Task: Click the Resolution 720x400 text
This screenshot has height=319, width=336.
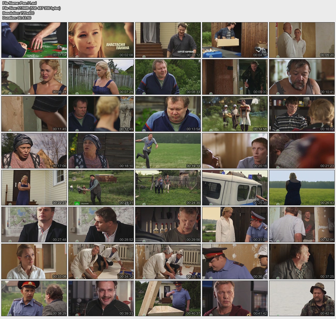Action: (x=18, y=13)
